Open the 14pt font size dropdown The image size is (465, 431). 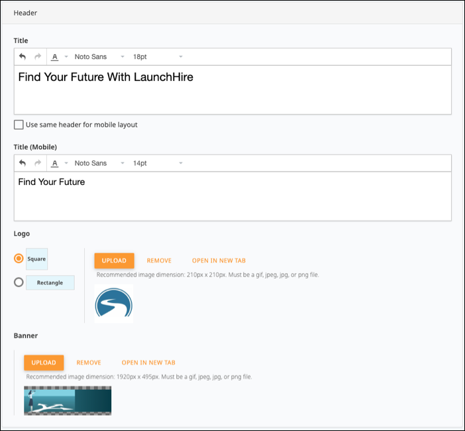158,163
